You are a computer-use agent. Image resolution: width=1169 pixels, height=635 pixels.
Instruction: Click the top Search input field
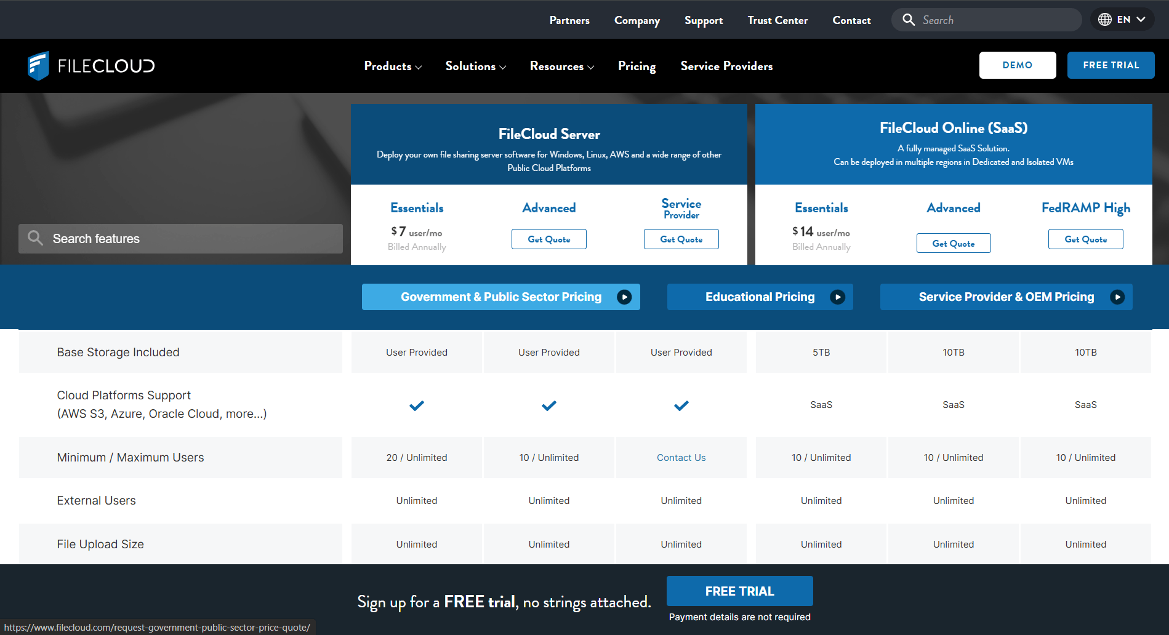986,20
